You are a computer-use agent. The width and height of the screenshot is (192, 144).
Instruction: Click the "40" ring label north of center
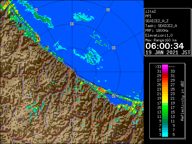click(72, 24)
